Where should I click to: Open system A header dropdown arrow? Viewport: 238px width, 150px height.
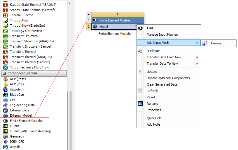click(89, 14)
